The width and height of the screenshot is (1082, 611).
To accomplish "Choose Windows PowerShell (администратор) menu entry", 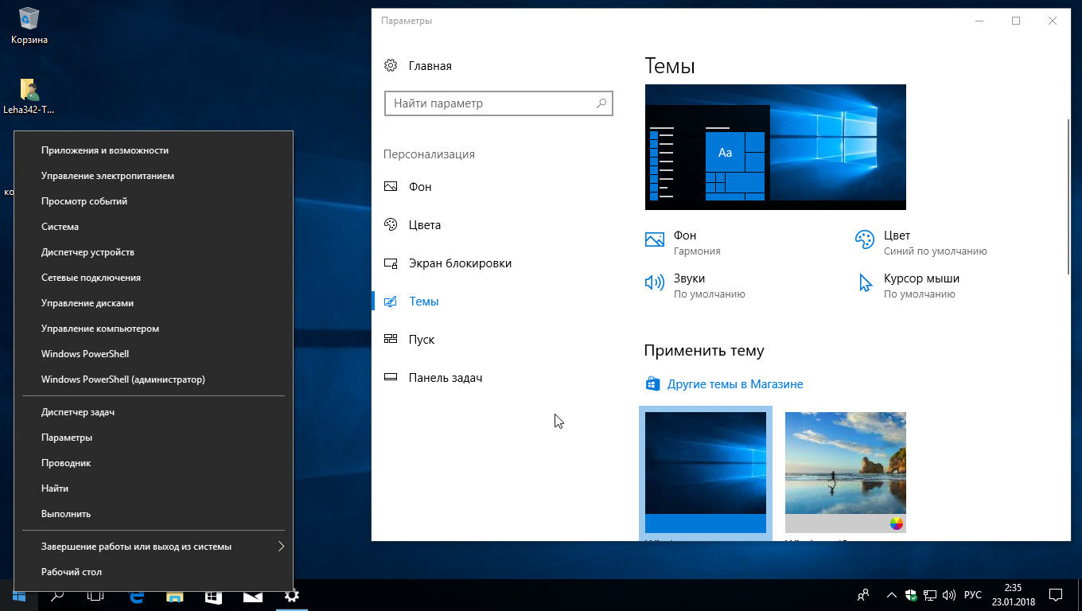I will 123,379.
